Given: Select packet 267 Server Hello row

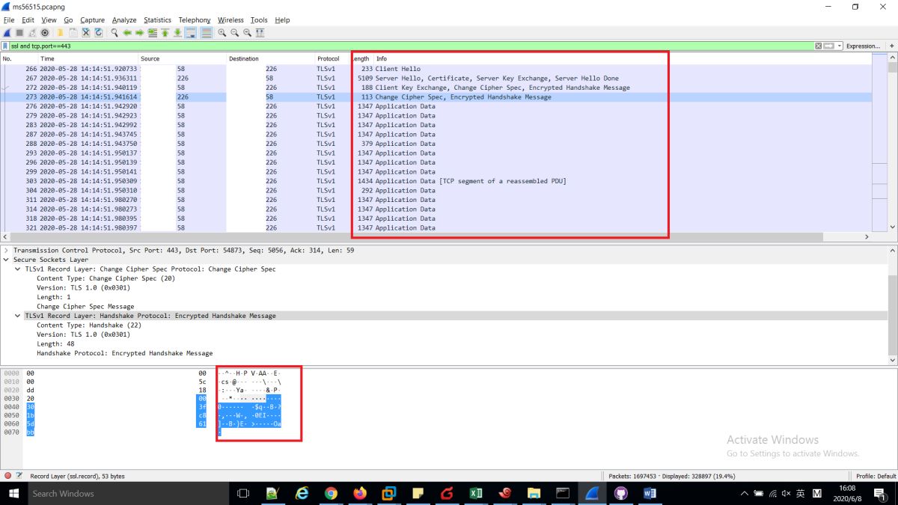Looking at the screenshot, I should pyautogui.click(x=434, y=78).
